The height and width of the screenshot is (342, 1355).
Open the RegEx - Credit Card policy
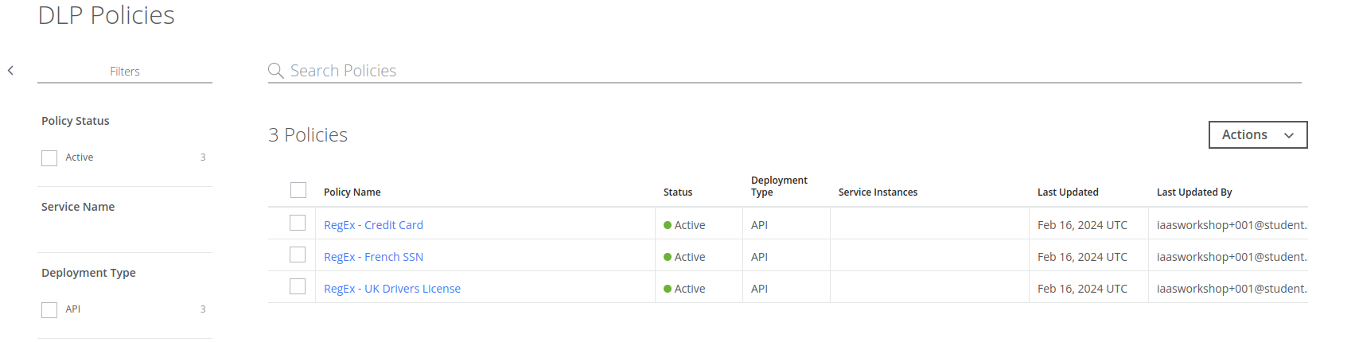pos(373,225)
